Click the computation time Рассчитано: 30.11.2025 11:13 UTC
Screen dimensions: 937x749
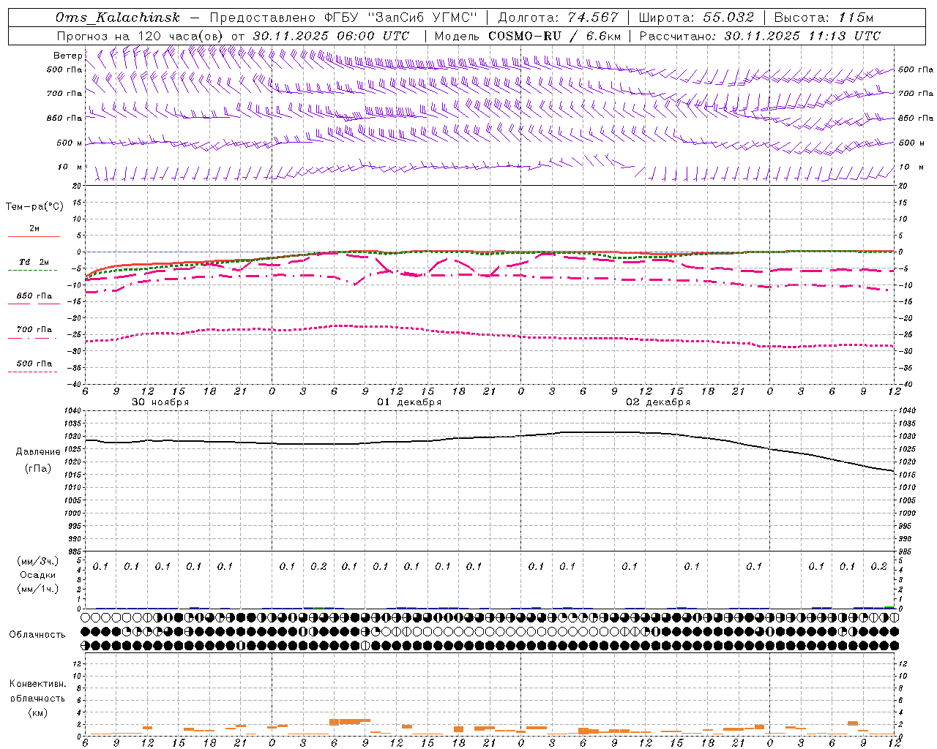760,35
